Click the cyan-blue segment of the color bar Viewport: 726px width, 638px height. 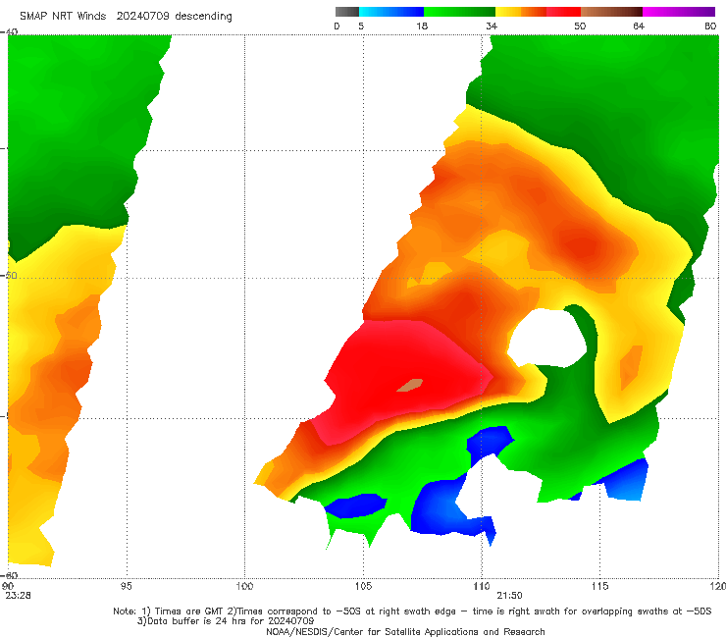click(x=391, y=12)
